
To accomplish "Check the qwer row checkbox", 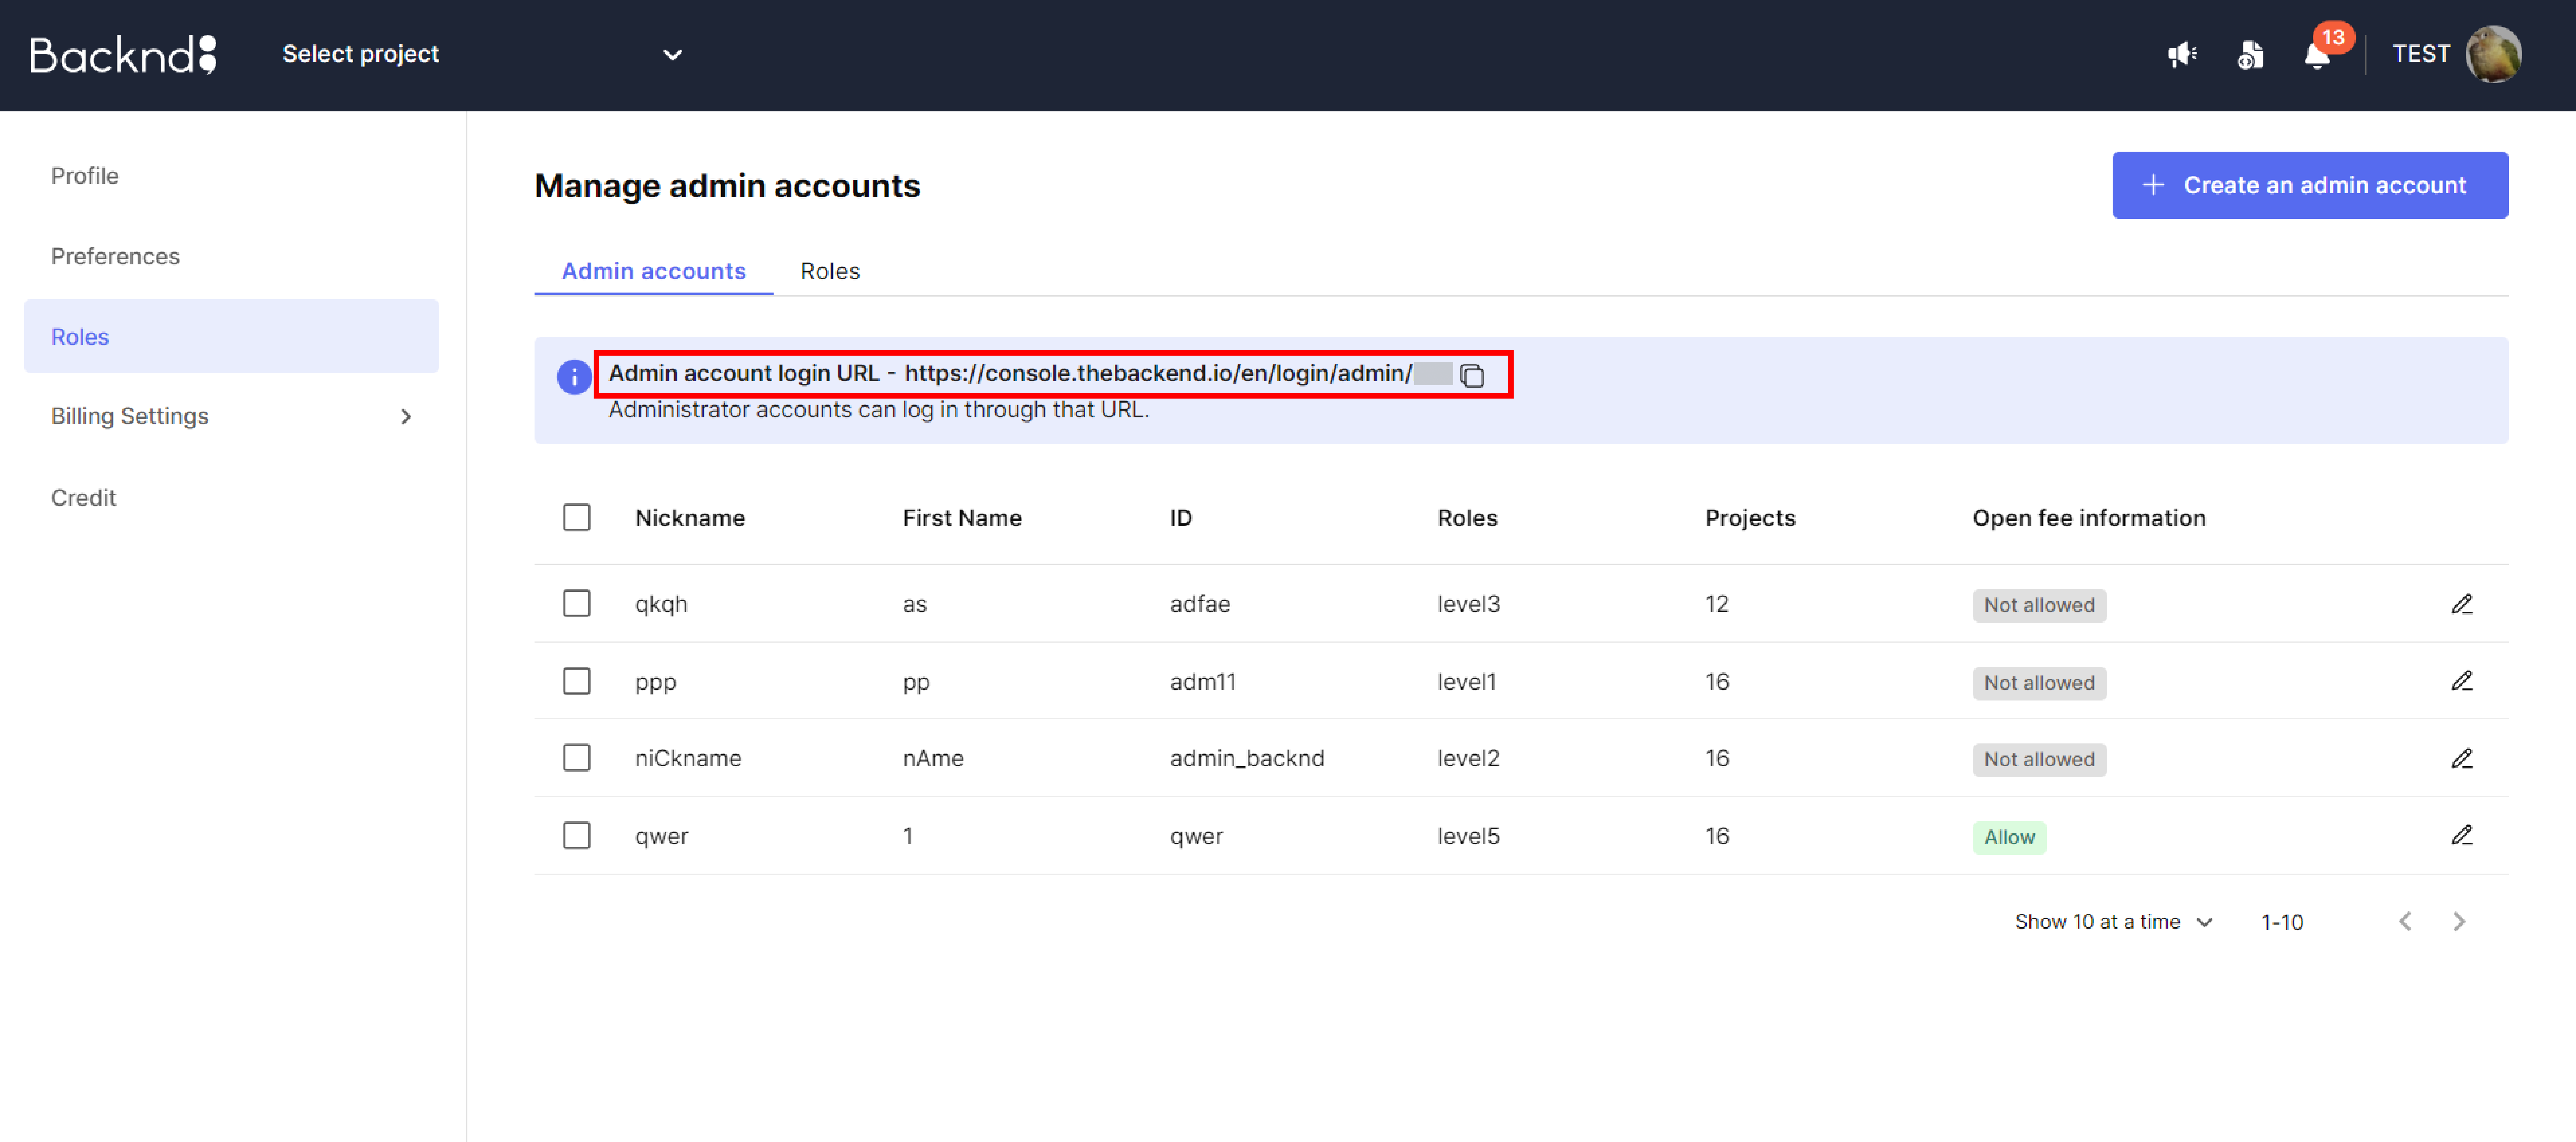I will pyautogui.click(x=577, y=835).
